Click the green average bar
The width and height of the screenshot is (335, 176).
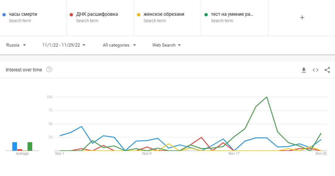tap(30, 146)
